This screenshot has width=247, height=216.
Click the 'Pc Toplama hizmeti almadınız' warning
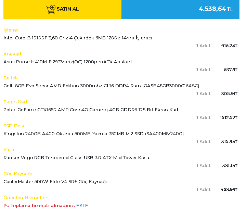click(39, 206)
